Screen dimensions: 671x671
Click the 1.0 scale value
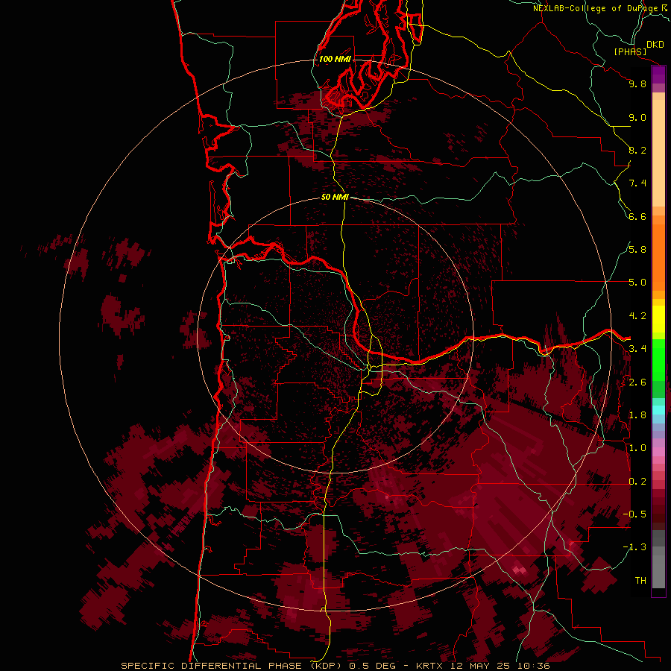click(637, 448)
